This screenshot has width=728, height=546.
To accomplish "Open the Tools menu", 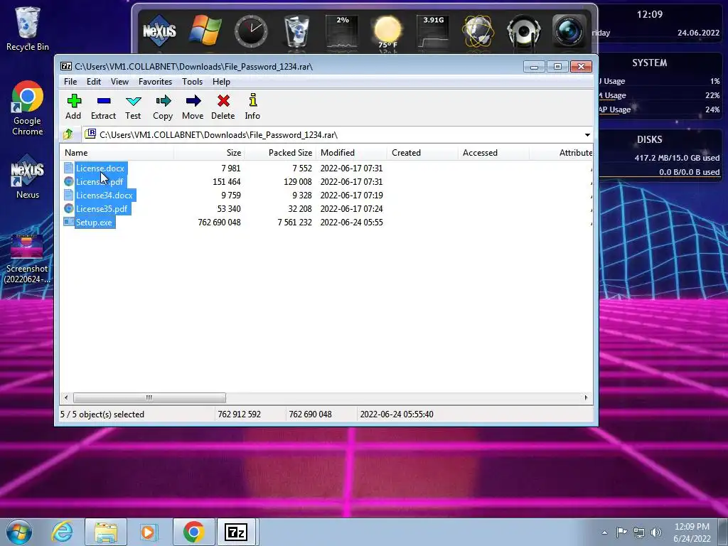I will pos(192,81).
